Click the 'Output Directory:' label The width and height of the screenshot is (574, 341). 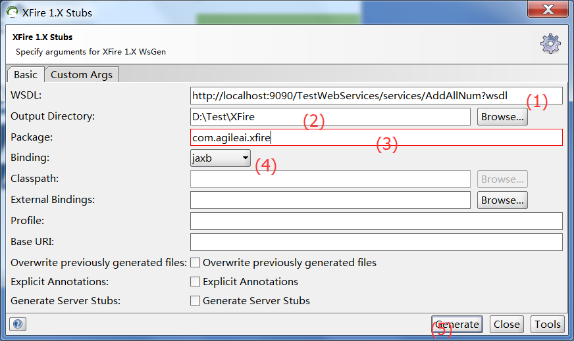(x=53, y=116)
